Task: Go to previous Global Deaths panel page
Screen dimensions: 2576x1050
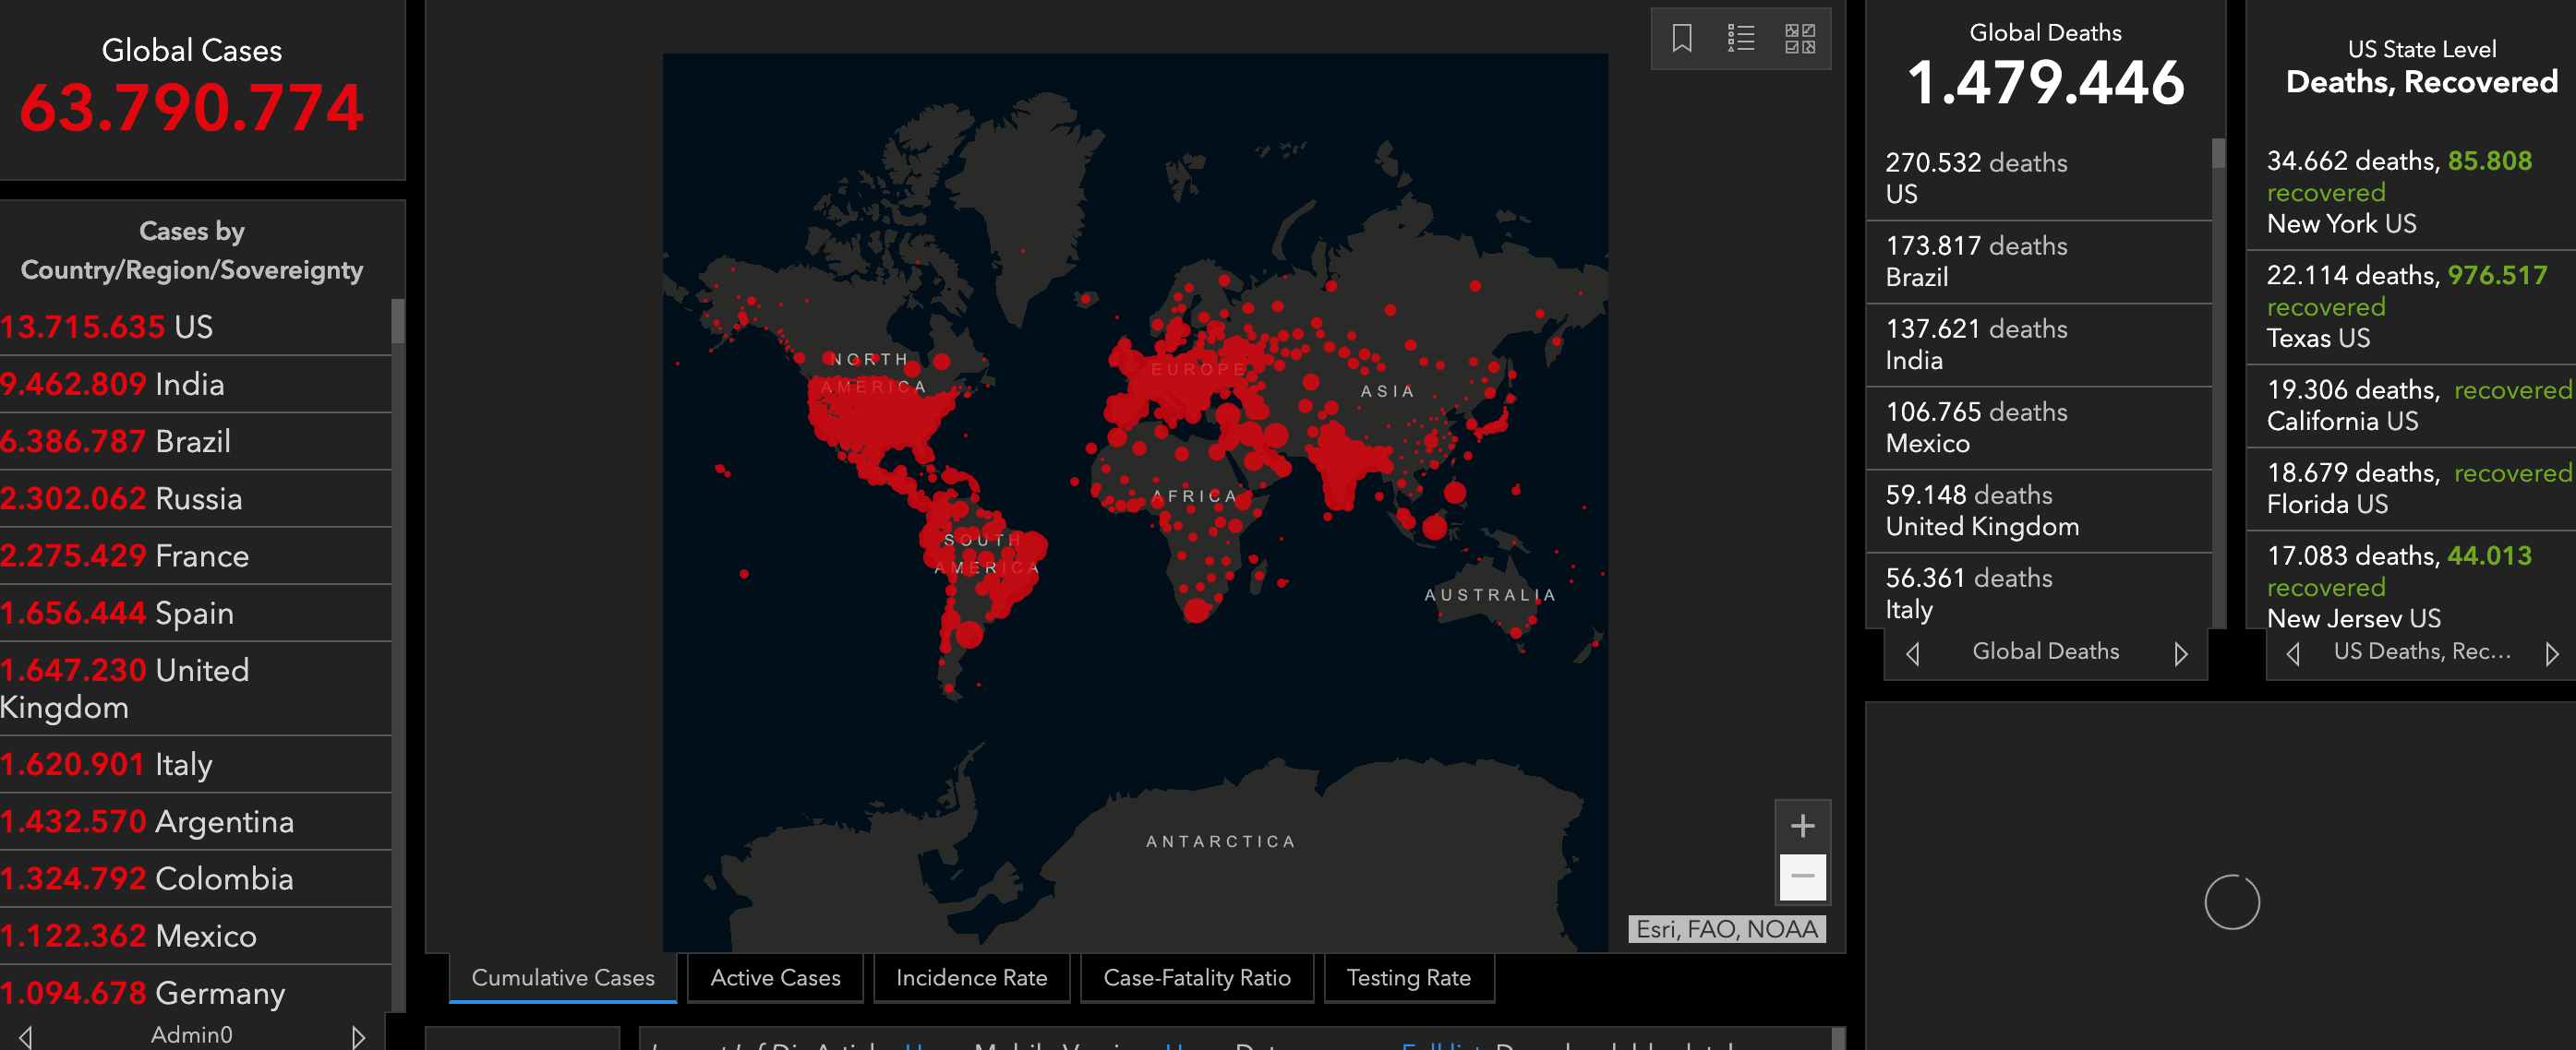Action: (x=1913, y=653)
